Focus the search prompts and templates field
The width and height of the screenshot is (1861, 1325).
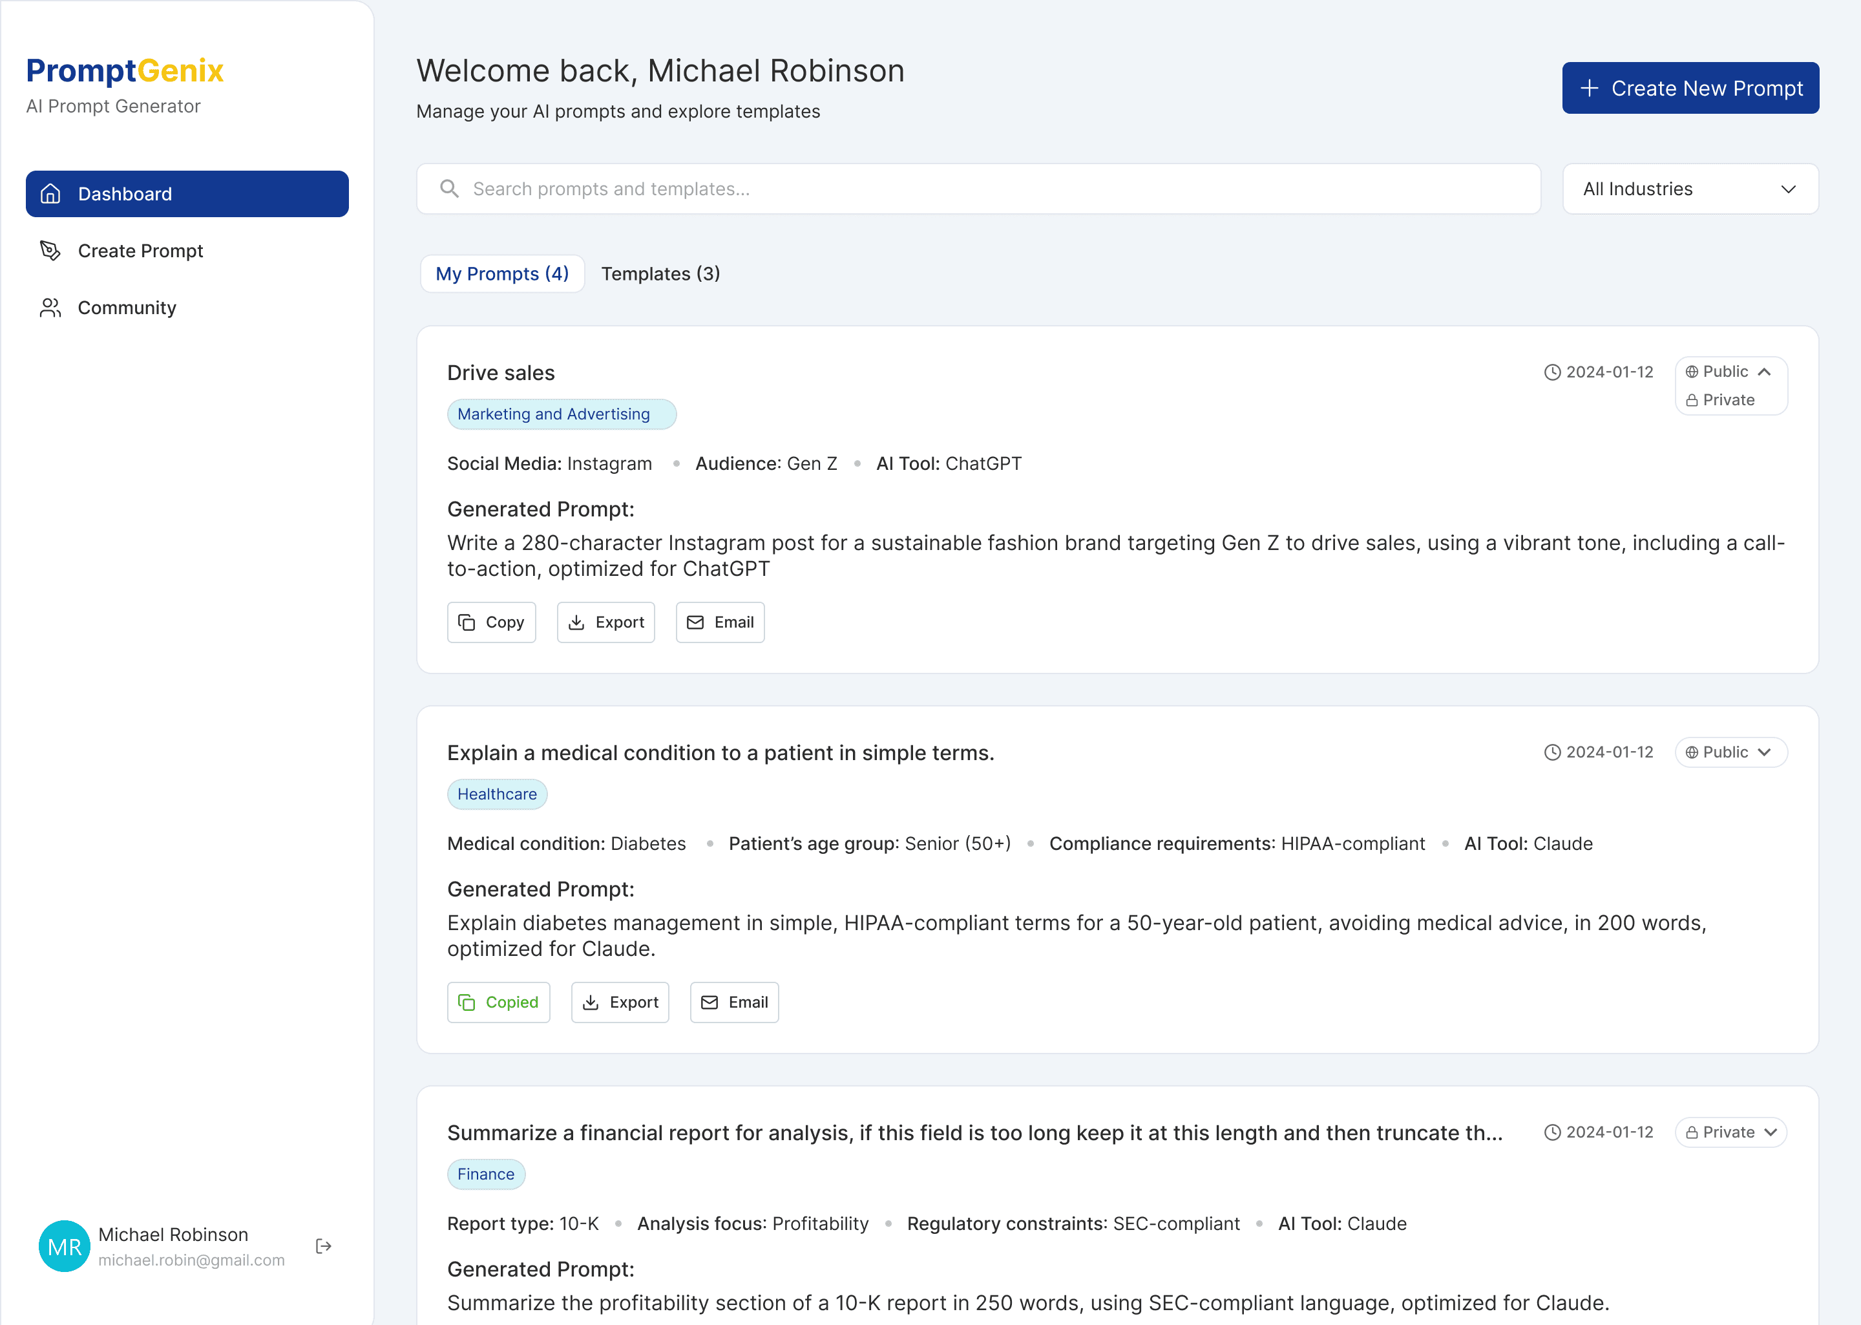(x=978, y=189)
